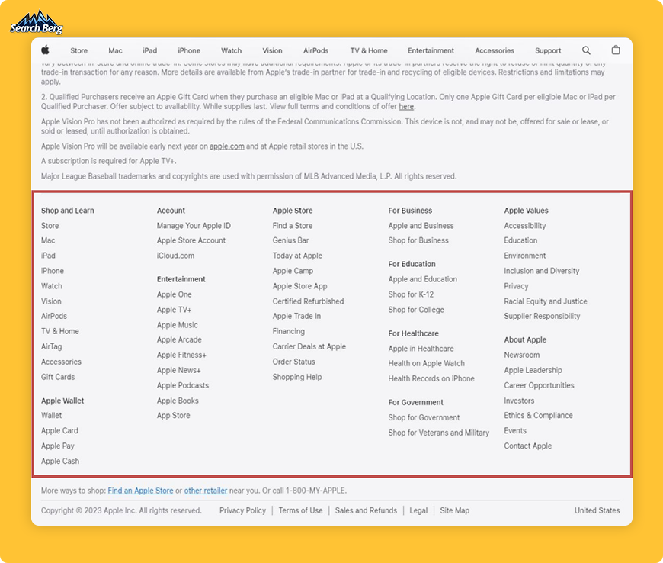Open Contact Apple link
Image resolution: width=663 pixels, height=563 pixels.
(x=527, y=446)
